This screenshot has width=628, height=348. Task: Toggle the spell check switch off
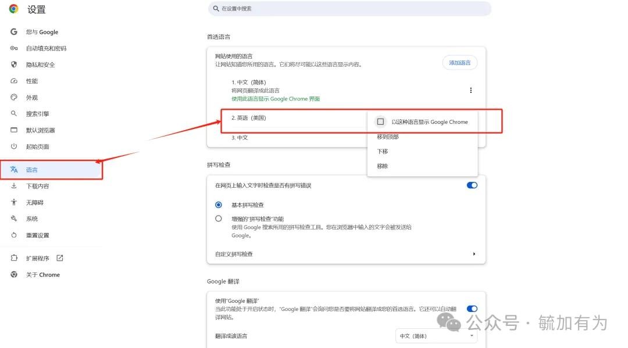click(x=472, y=185)
